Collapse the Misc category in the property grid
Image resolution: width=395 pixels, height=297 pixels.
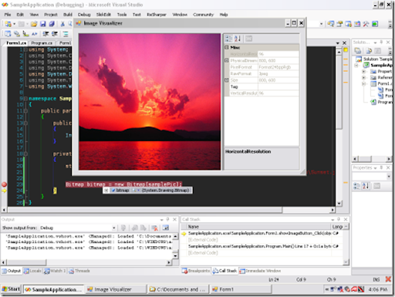tap(227, 47)
